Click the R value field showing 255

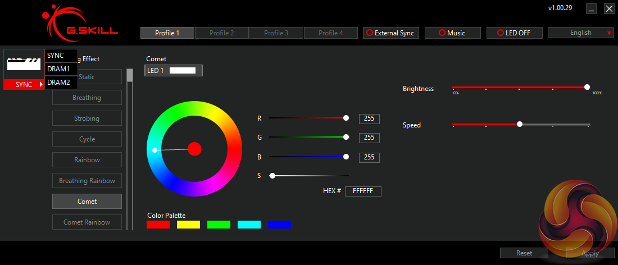click(369, 119)
